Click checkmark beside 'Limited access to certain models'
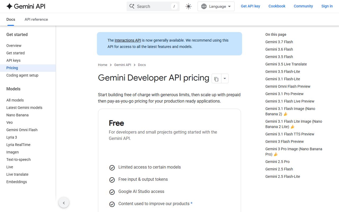 click(x=112, y=168)
